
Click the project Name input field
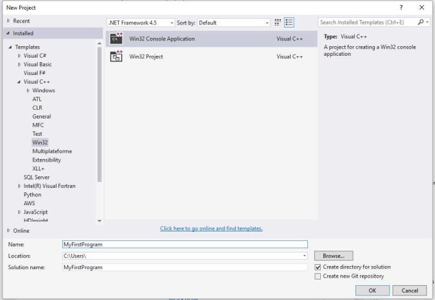185,244
